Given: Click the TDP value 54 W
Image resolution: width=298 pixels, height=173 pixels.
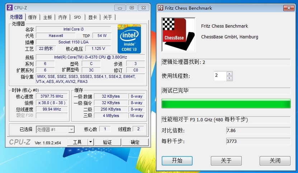Looking at the screenshot, I should (x=102, y=36).
